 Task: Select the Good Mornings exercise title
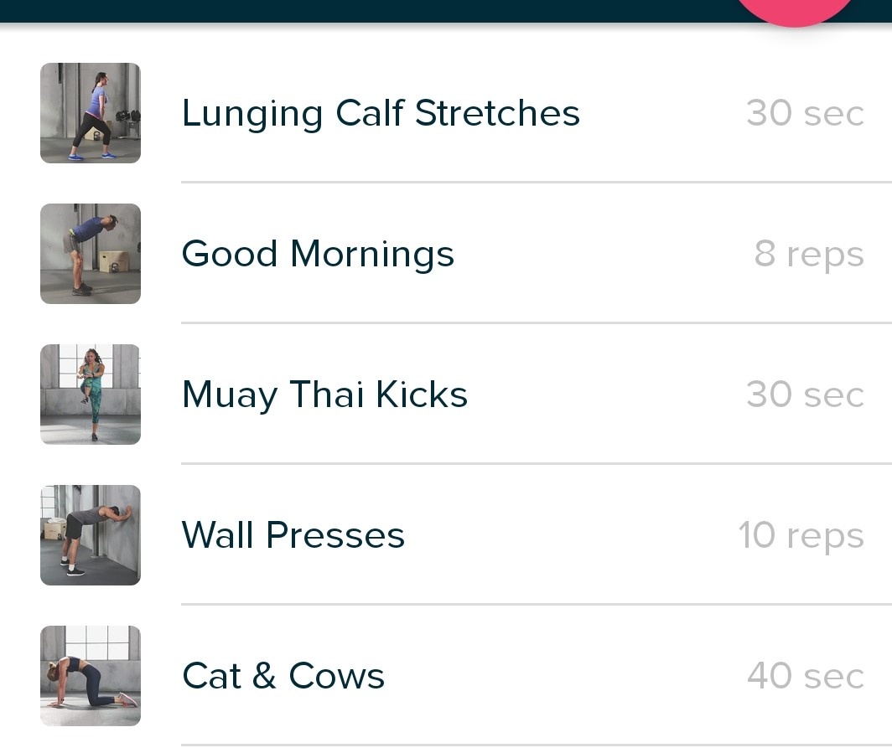(x=318, y=254)
